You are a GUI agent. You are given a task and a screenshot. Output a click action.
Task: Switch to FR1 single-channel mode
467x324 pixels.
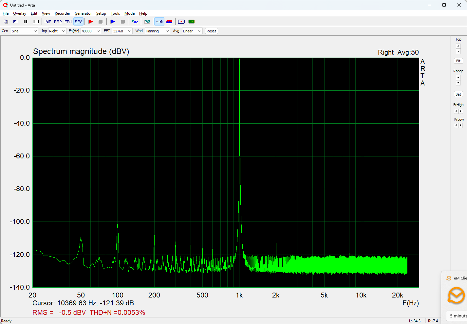[68, 22]
